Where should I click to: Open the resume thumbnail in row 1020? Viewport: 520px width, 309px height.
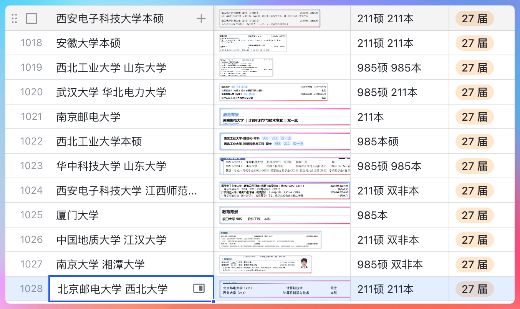[x=273, y=92]
